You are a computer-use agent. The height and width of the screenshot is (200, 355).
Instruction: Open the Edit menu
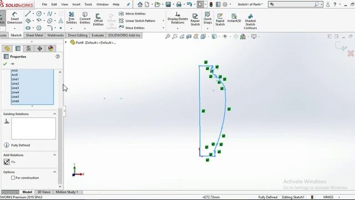coord(54,4)
